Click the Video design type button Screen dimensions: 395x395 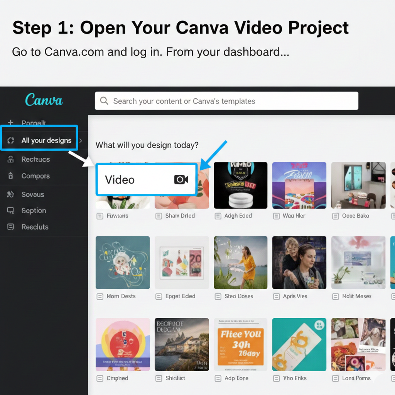(x=146, y=179)
